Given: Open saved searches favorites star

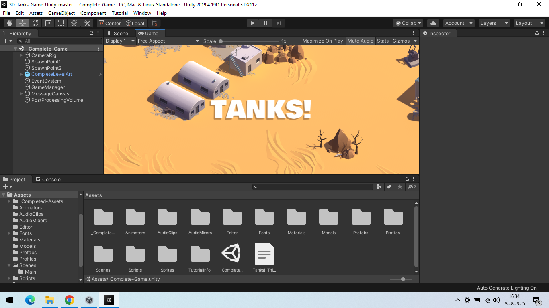Looking at the screenshot, I should pos(399,187).
